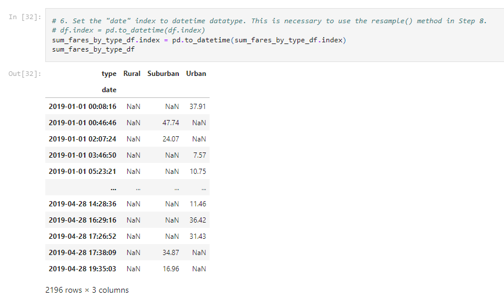Click the 'Urban' column header

196,74
